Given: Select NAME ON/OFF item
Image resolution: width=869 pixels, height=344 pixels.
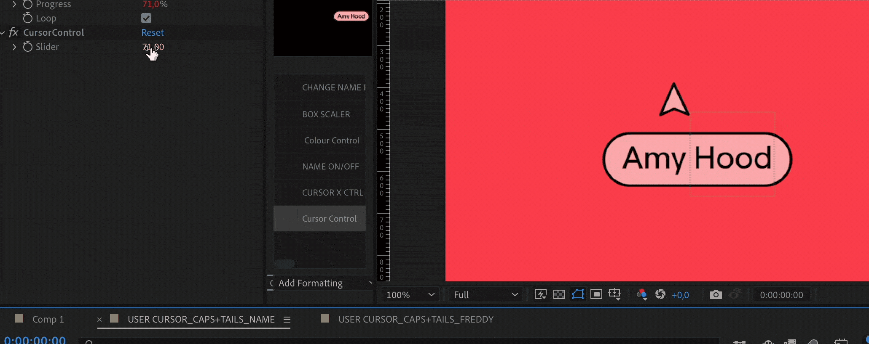Looking at the screenshot, I should [x=320, y=167].
